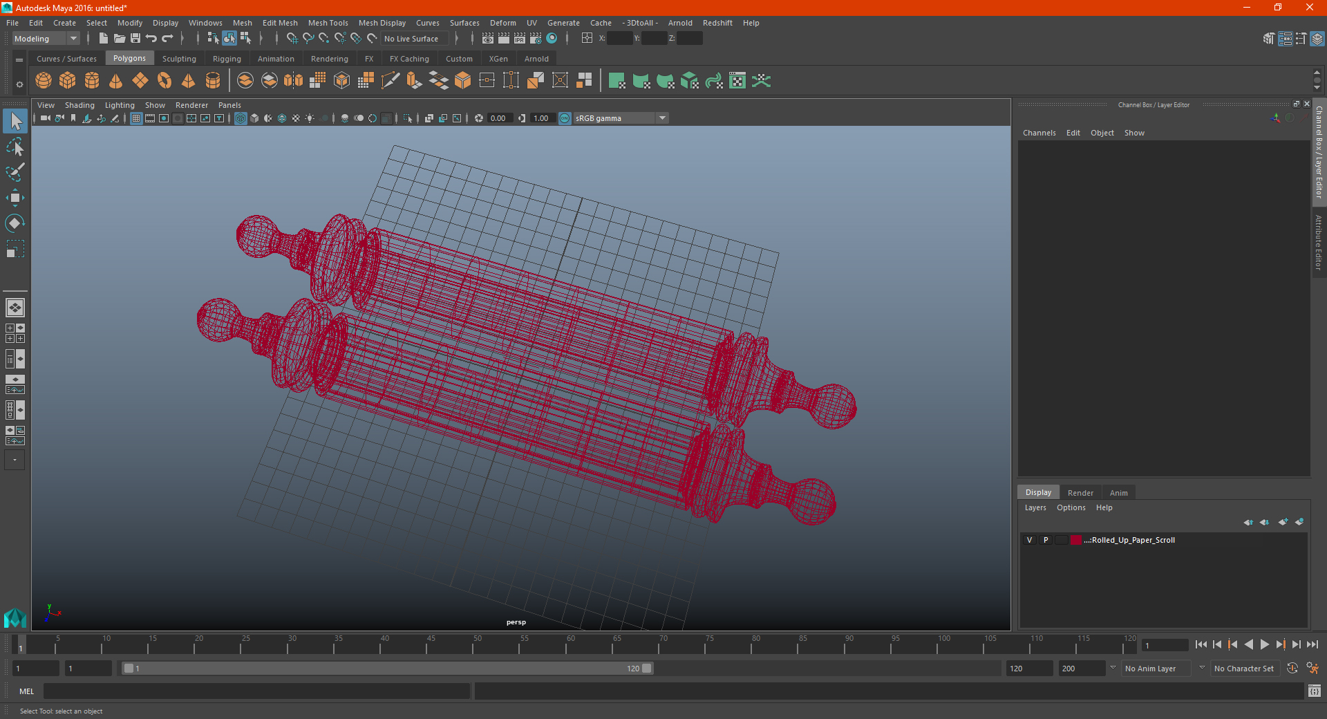The image size is (1327, 719).
Task: Create a polygon cube from the shelf
Action: (68, 81)
